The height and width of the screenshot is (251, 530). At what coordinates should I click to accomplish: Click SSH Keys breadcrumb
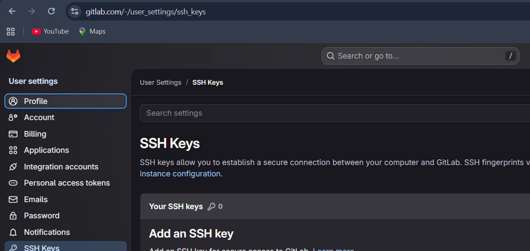pyautogui.click(x=208, y=83)
